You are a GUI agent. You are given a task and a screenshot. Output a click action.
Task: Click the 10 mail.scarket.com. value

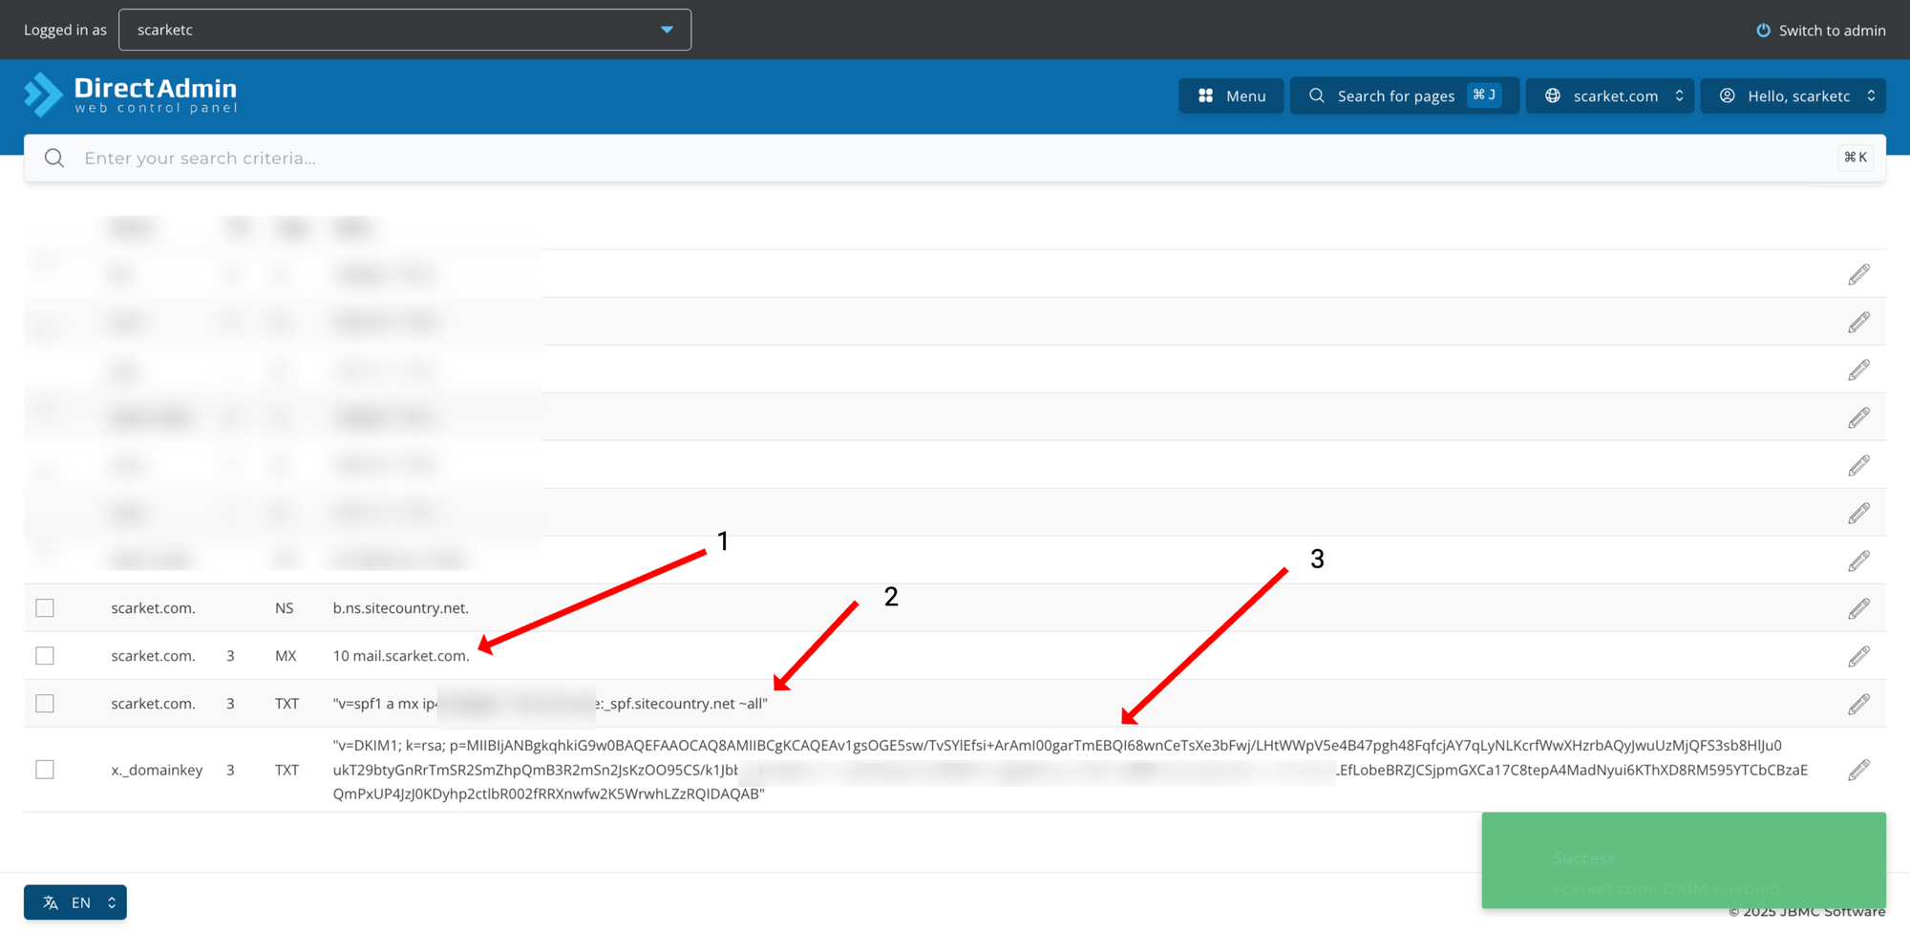(x=401, y=656)
